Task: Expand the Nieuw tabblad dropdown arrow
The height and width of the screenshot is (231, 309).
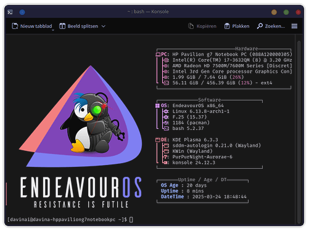Action: [53, 30]
